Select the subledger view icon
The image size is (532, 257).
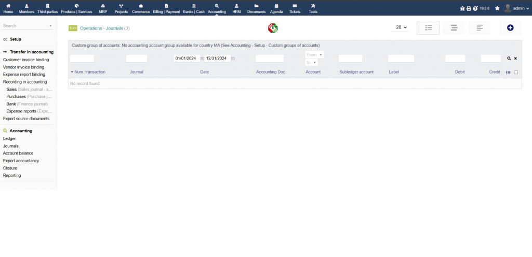click(479, 28)
